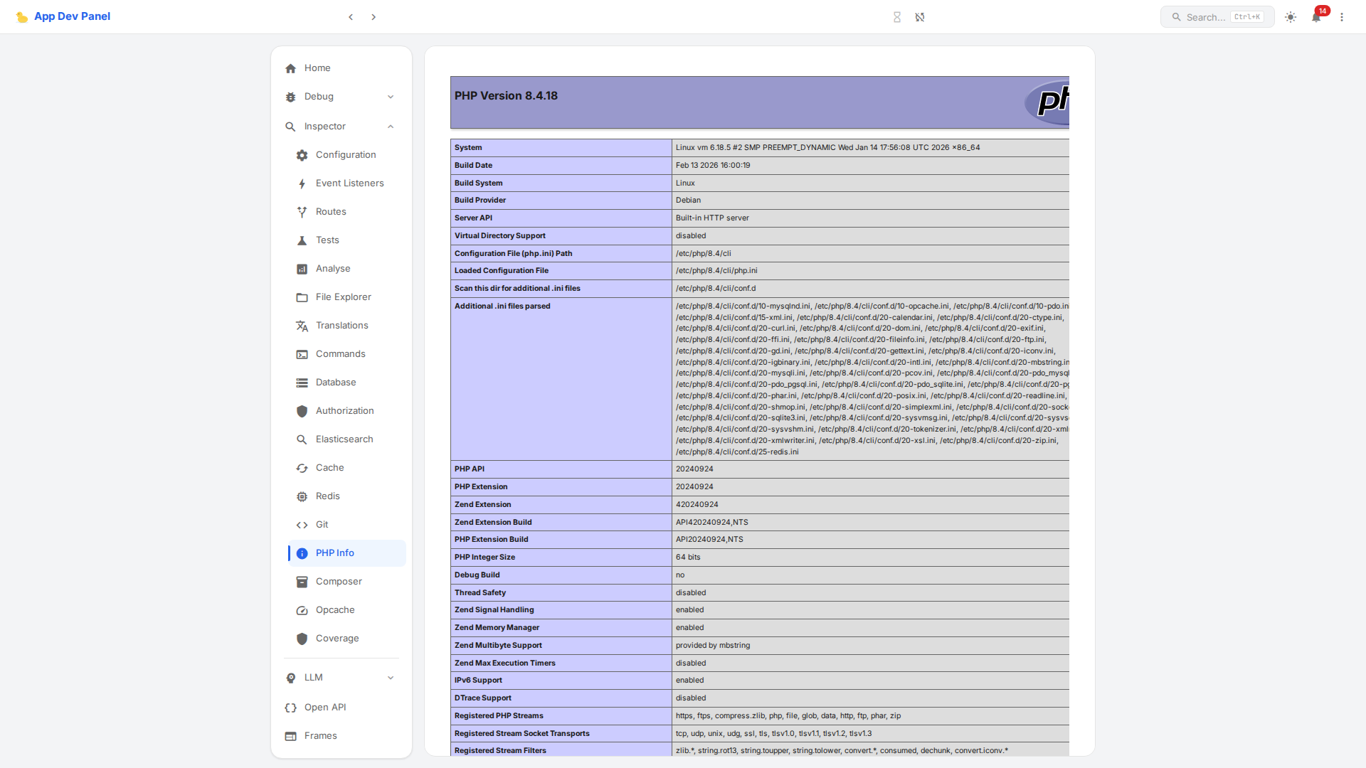1366x768 pixels.
Task: Navigate back using the left arrow
Action: click(351, 16)
